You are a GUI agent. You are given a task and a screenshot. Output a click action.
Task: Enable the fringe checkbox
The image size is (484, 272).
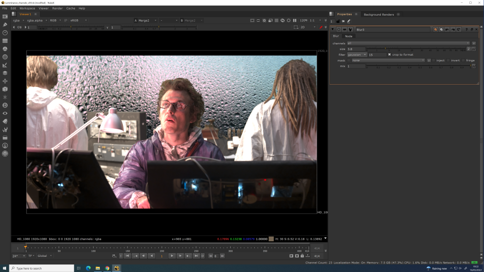pos(463,60)
